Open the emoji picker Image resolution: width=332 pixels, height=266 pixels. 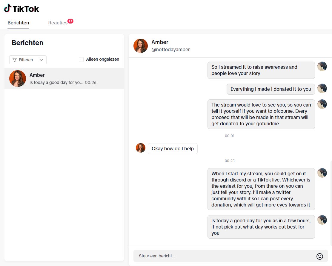[x=320, y=256]
